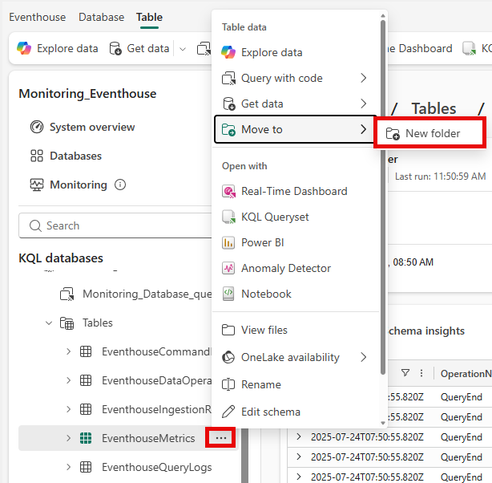Expand first visible 2025-07-24T07:50:55.820Z result row

299,436
